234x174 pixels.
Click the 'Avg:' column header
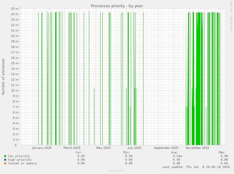pyautogui.click(x=175, y=152)
